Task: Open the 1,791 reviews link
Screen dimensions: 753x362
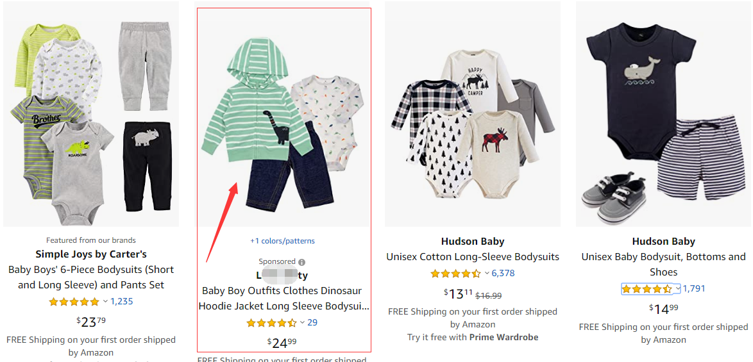Action: click(694, 289)
